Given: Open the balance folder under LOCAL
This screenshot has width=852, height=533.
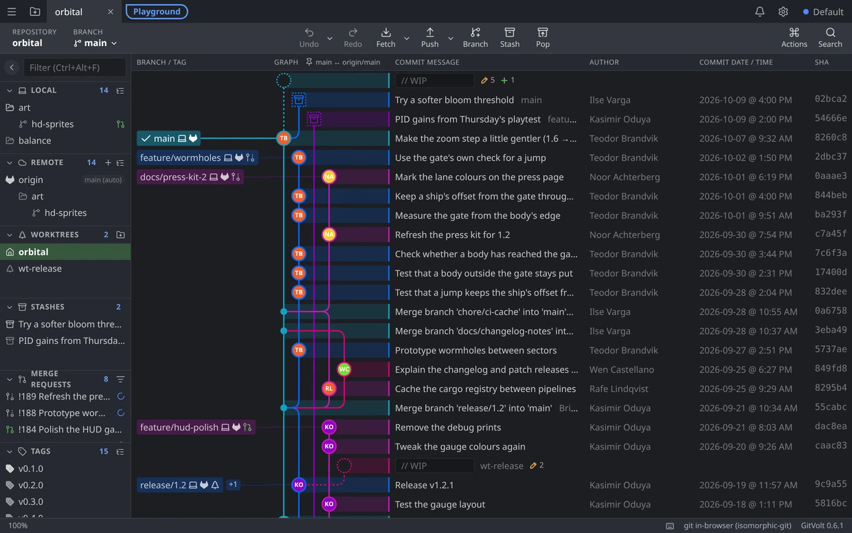Looking at the screenshot, I should [x=65, y=140].
